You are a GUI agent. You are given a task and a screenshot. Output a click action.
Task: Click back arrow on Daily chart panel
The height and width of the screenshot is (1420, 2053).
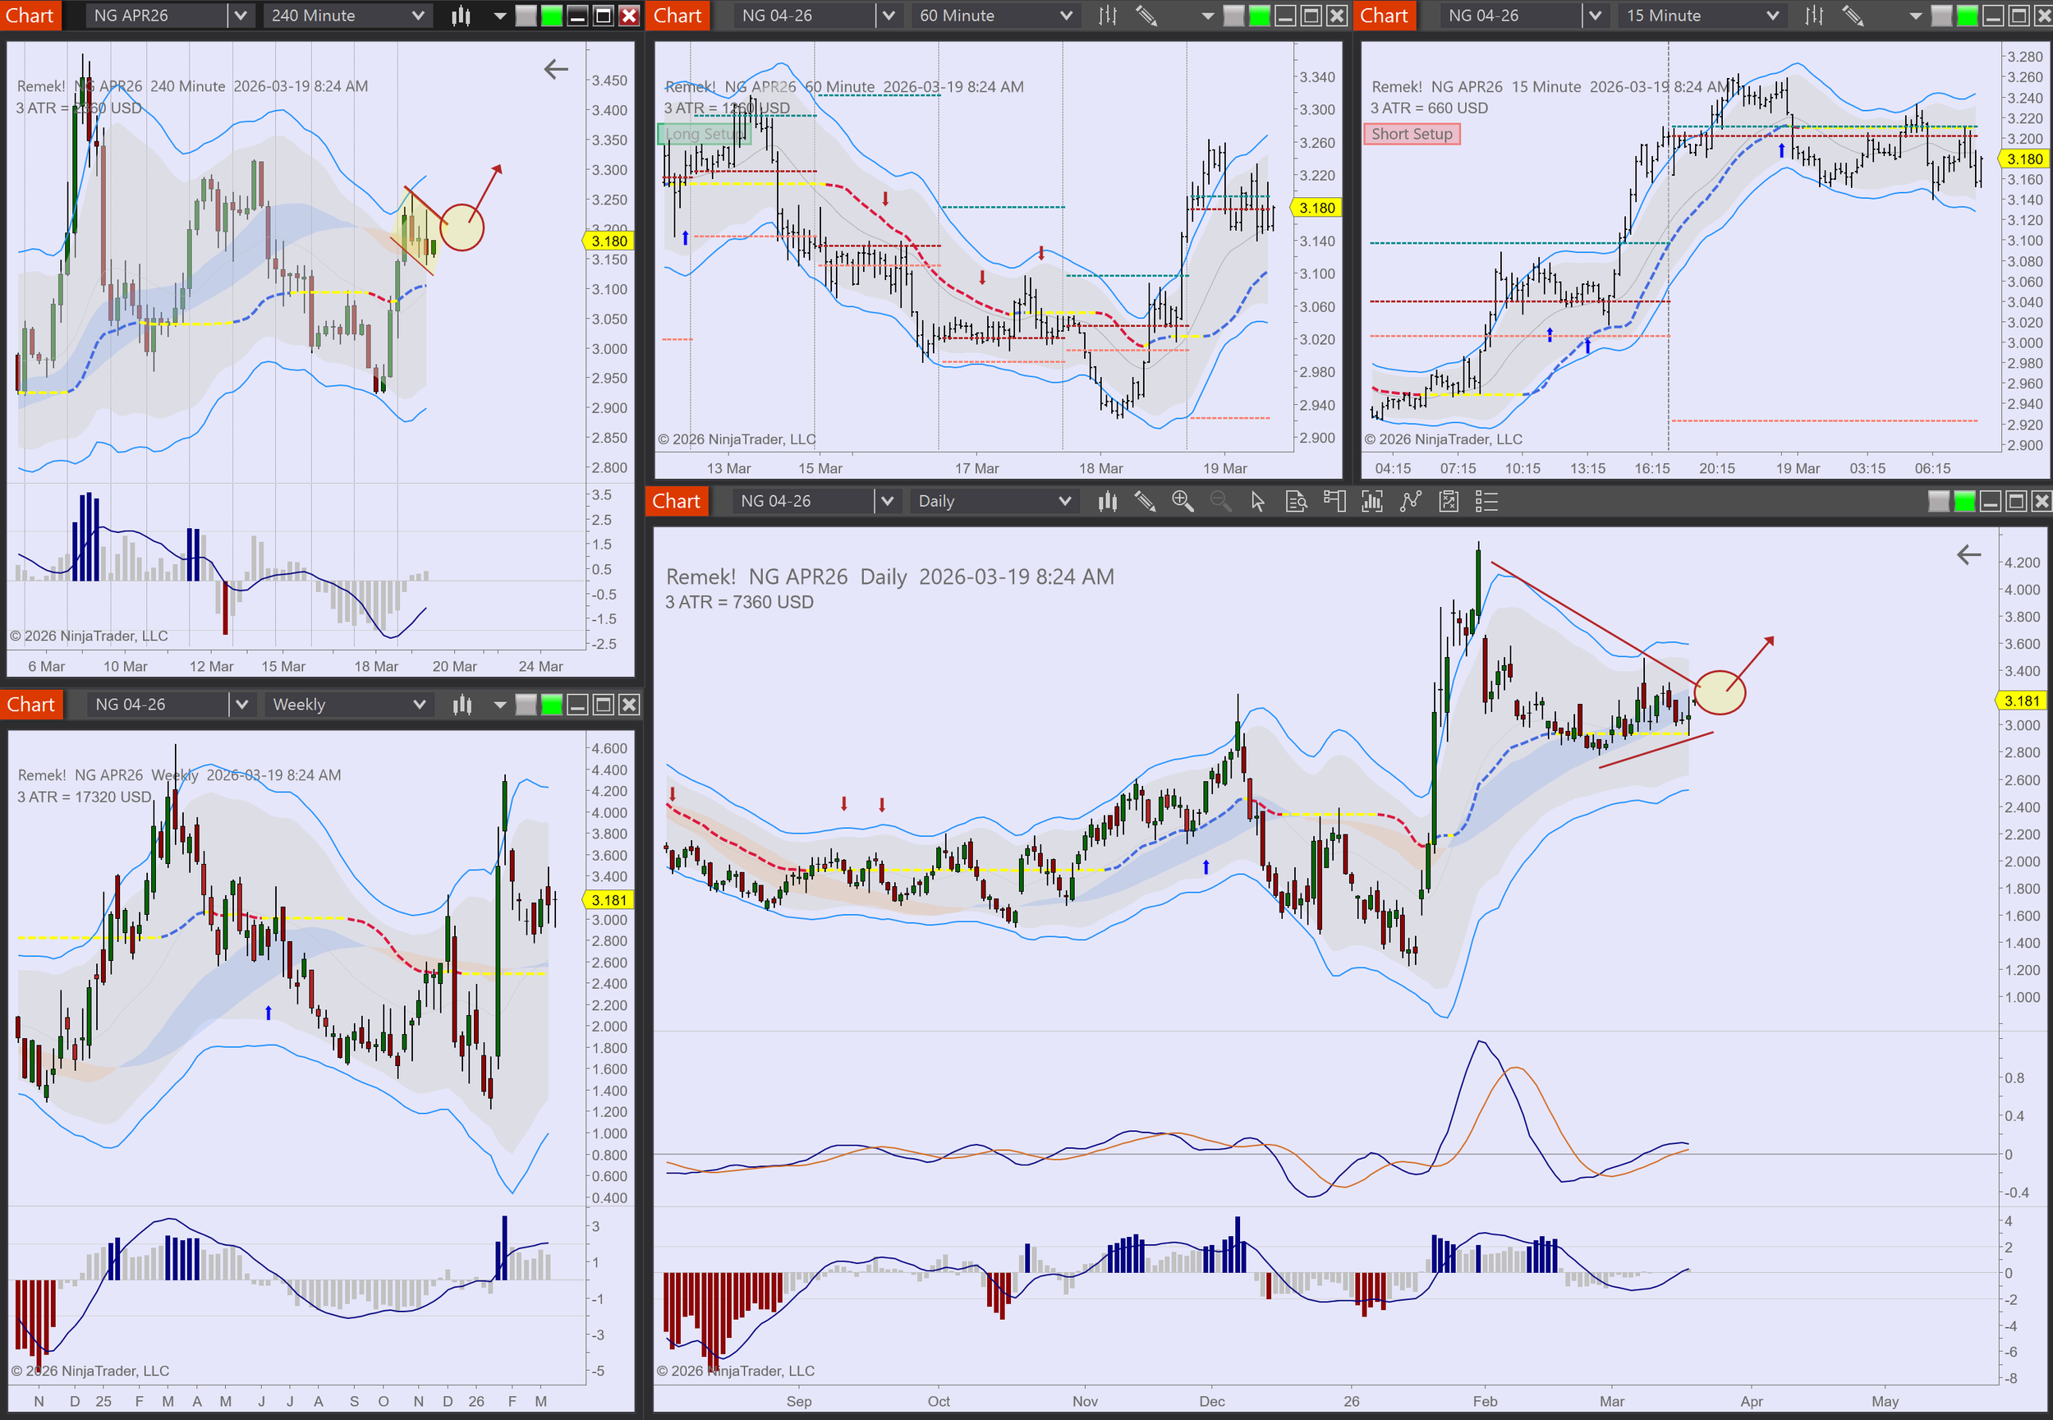[x=1968, y=555]
